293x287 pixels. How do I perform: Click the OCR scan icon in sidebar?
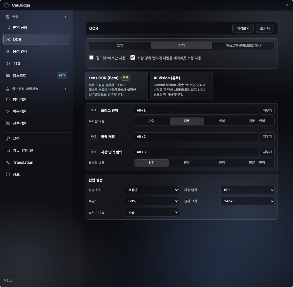[x=8, y=39]
